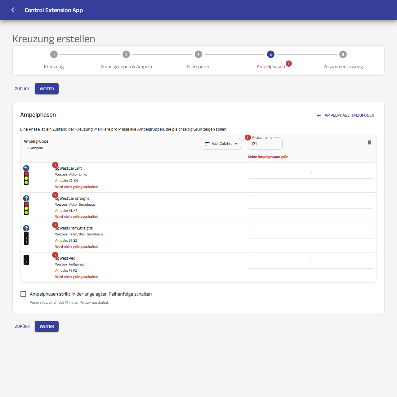Open the Nach Zufahrt sorting dropdown
Image resolution: width=397 pixels, height=397 pixels.
[x=221, y=144]
